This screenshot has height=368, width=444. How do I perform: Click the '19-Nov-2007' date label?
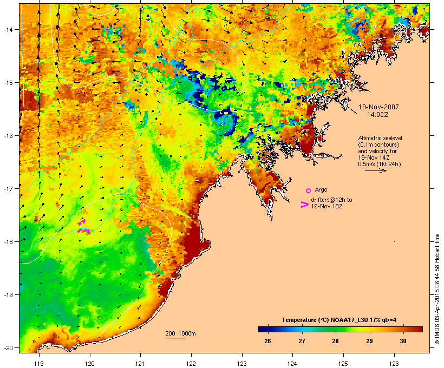click(378, 107)
